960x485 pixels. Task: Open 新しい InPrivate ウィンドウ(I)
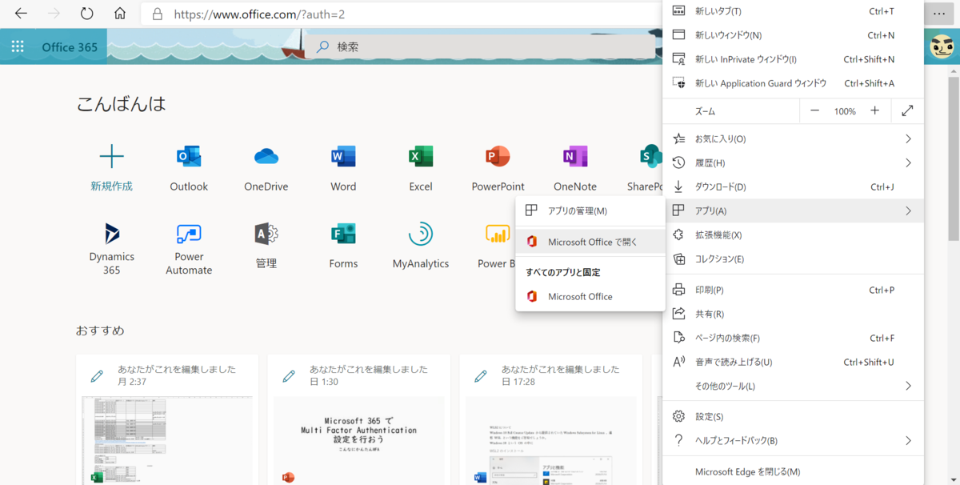click(794, 59)
